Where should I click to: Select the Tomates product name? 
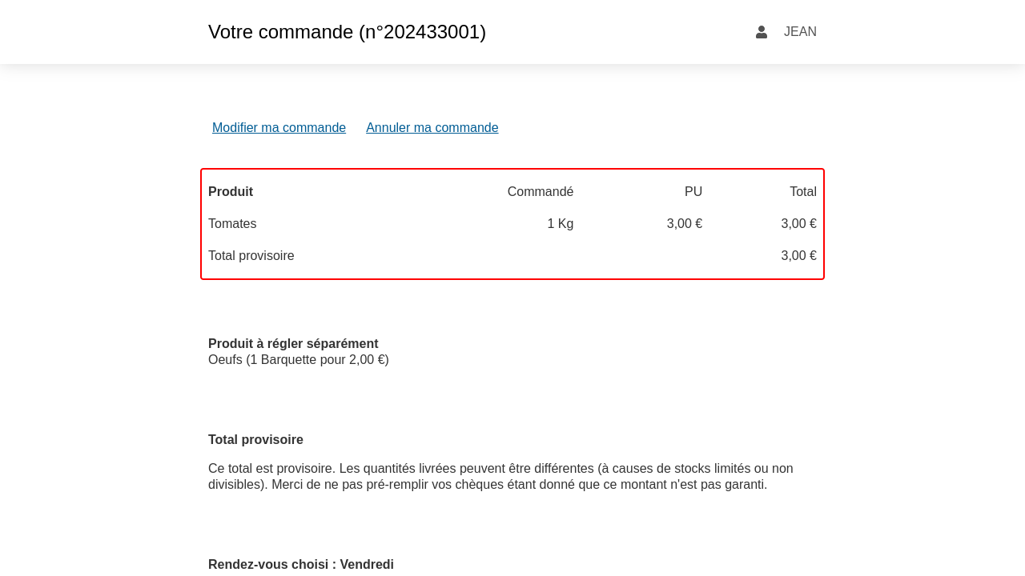[232, 224]
